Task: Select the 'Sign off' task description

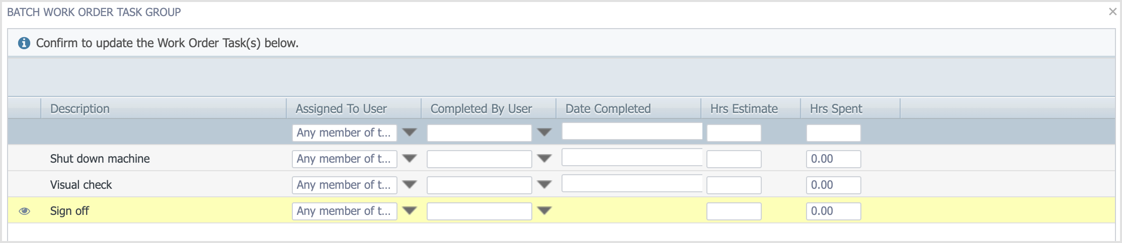Action: (x=69, y=211)
